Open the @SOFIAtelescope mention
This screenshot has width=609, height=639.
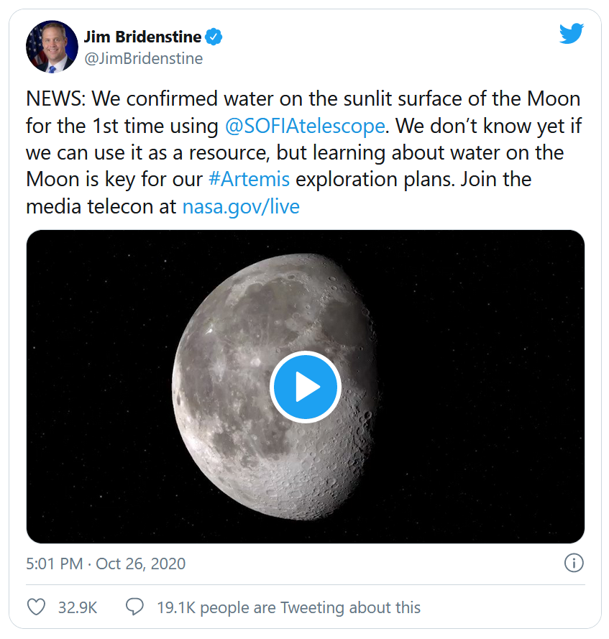pyautogui.click(x=305, y=126)
